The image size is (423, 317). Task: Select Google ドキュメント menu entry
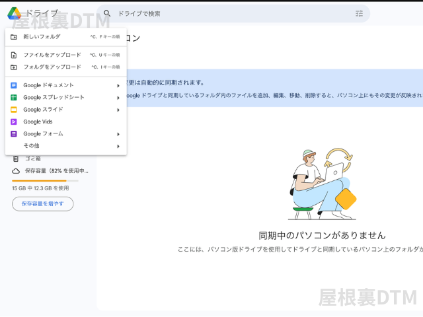click(66, 85)
